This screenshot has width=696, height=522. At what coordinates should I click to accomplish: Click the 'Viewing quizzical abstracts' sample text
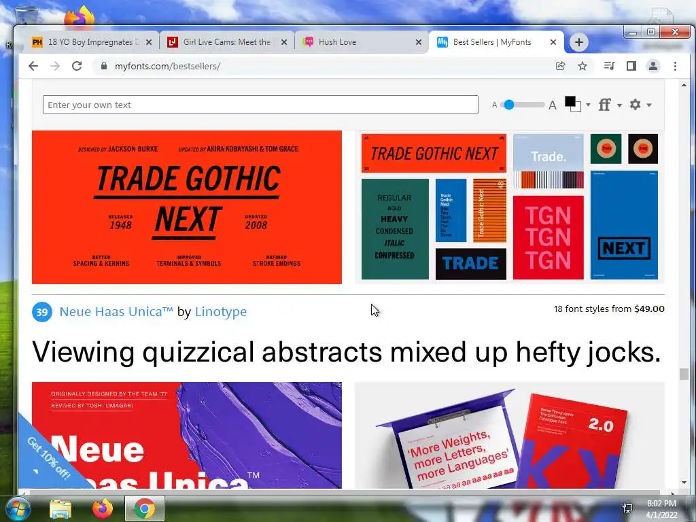pyautogui.click(x=346, y=352)
